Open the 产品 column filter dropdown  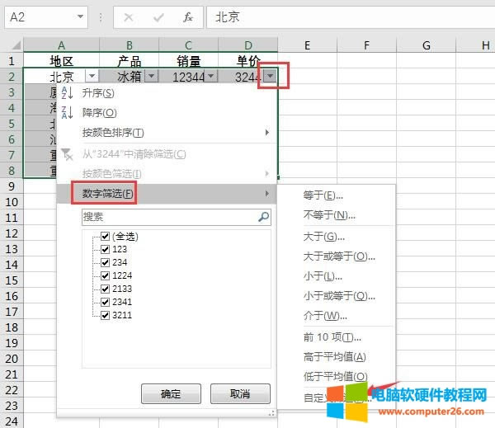click(151, 77)
